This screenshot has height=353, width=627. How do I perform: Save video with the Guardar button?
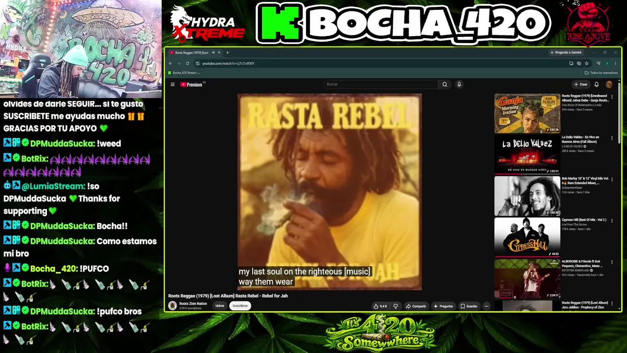click(x=469, y=306)
